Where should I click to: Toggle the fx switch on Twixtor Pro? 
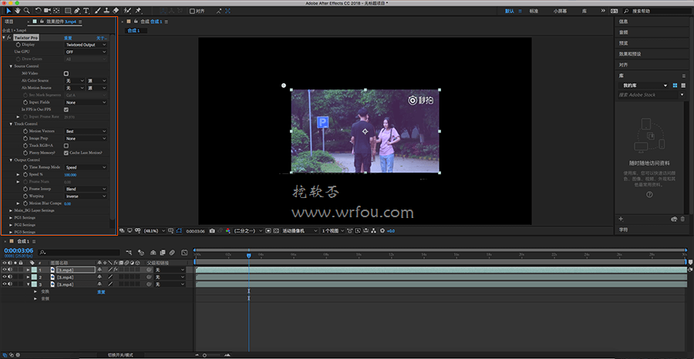pyautogui.click(x=8, y=38)
